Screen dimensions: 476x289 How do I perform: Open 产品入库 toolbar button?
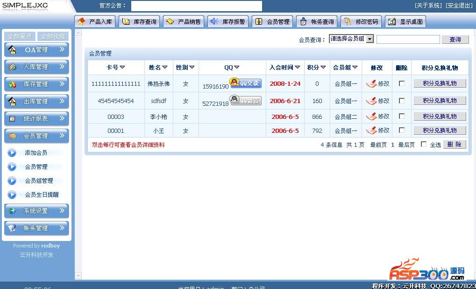point(95,21)
